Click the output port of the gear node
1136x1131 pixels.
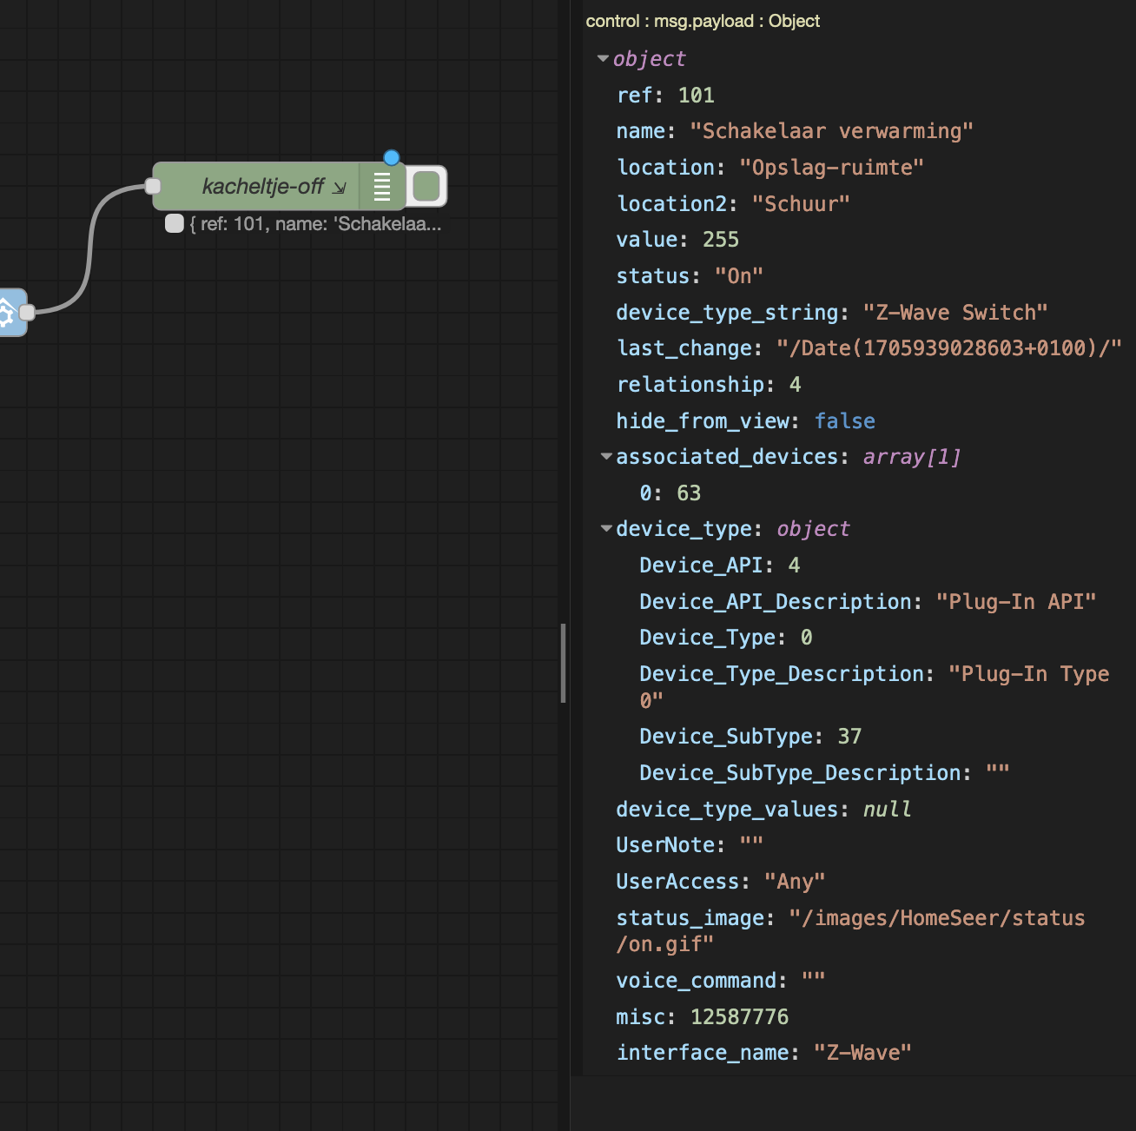point(28,313)
